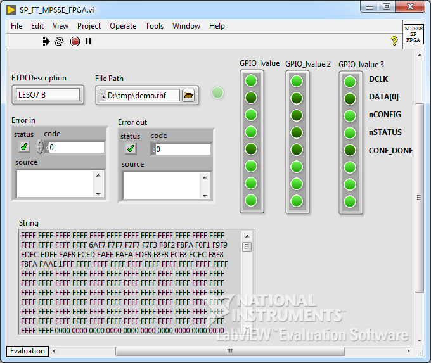Click the String label
Screen dimensions: 431x363
point(29,223)
